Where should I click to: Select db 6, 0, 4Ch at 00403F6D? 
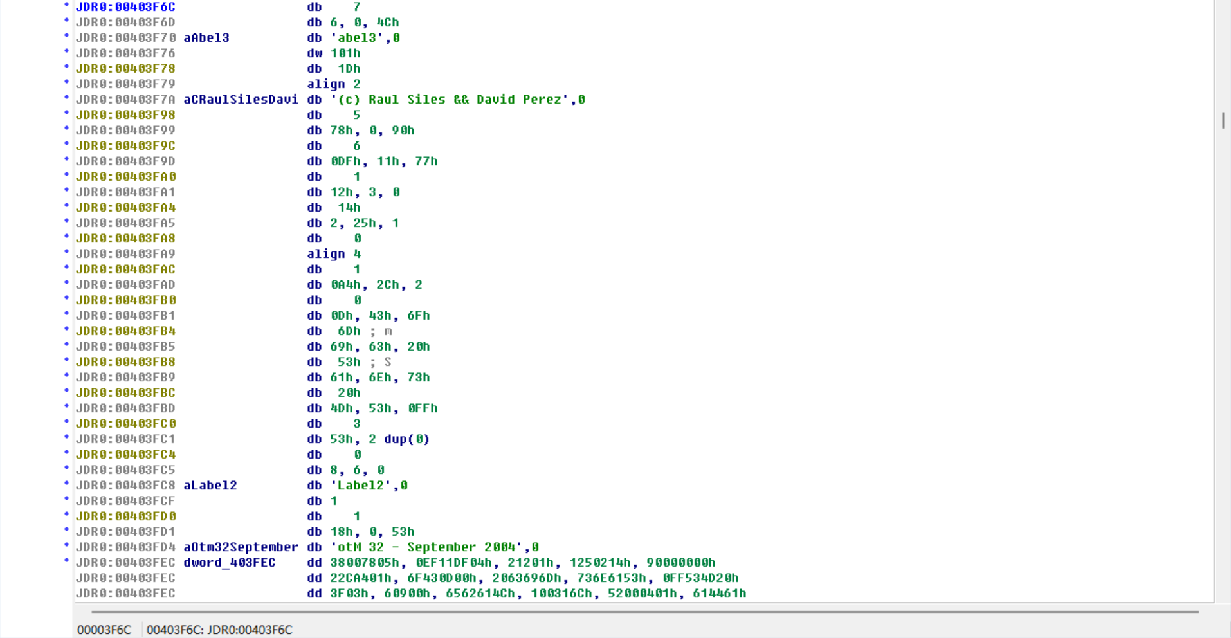tap(353, 23)
